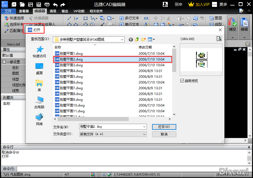The width and height of the screenshot is (253, 178).
Task: Toggle ortho mode icon in status bar
Action: point(104,174)
